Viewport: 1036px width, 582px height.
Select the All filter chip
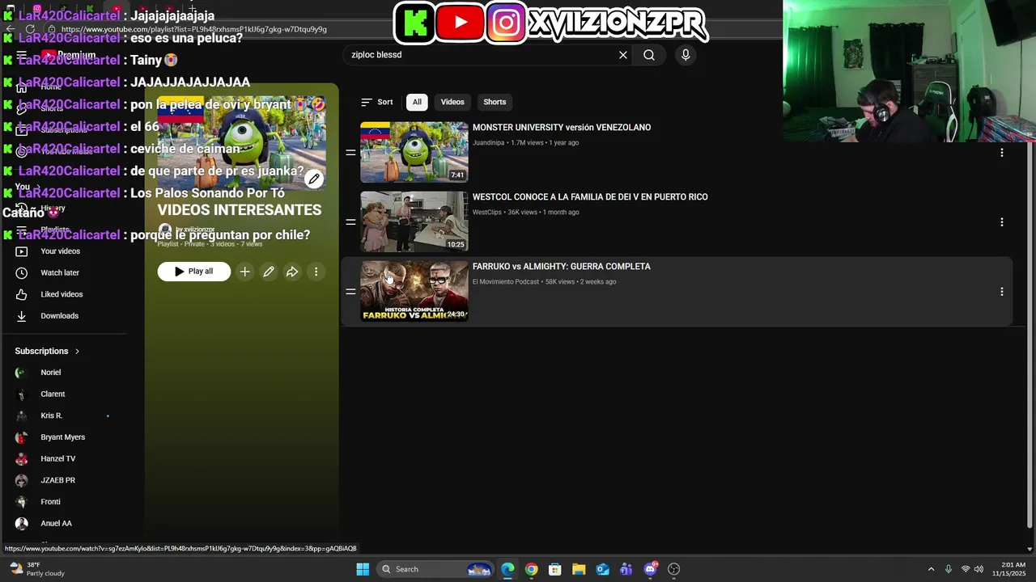[417, 102]
